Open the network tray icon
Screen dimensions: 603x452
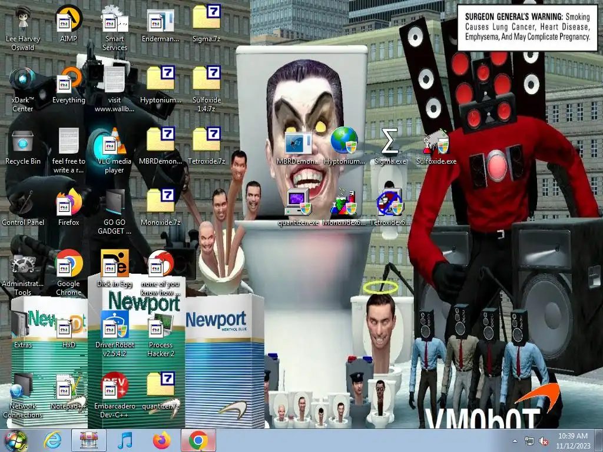click(529, 441)
